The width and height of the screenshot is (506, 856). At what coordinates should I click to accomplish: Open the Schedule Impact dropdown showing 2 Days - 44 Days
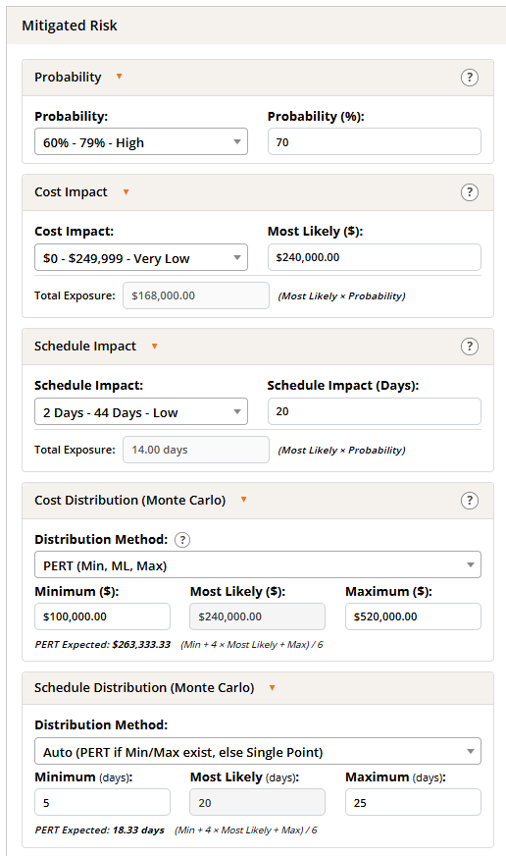click(x=141, y=411)
